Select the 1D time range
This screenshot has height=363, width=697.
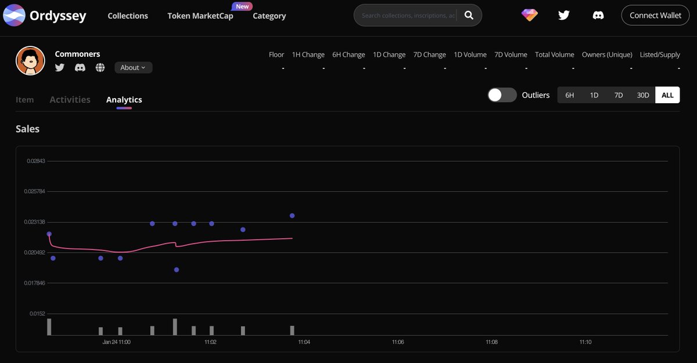coord(594,95)
